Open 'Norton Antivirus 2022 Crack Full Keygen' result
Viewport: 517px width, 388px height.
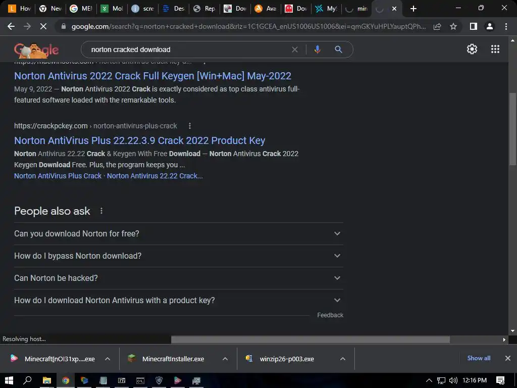pos(152,76)
